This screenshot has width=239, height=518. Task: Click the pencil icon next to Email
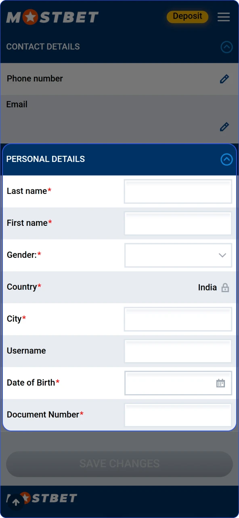(224, 127)
